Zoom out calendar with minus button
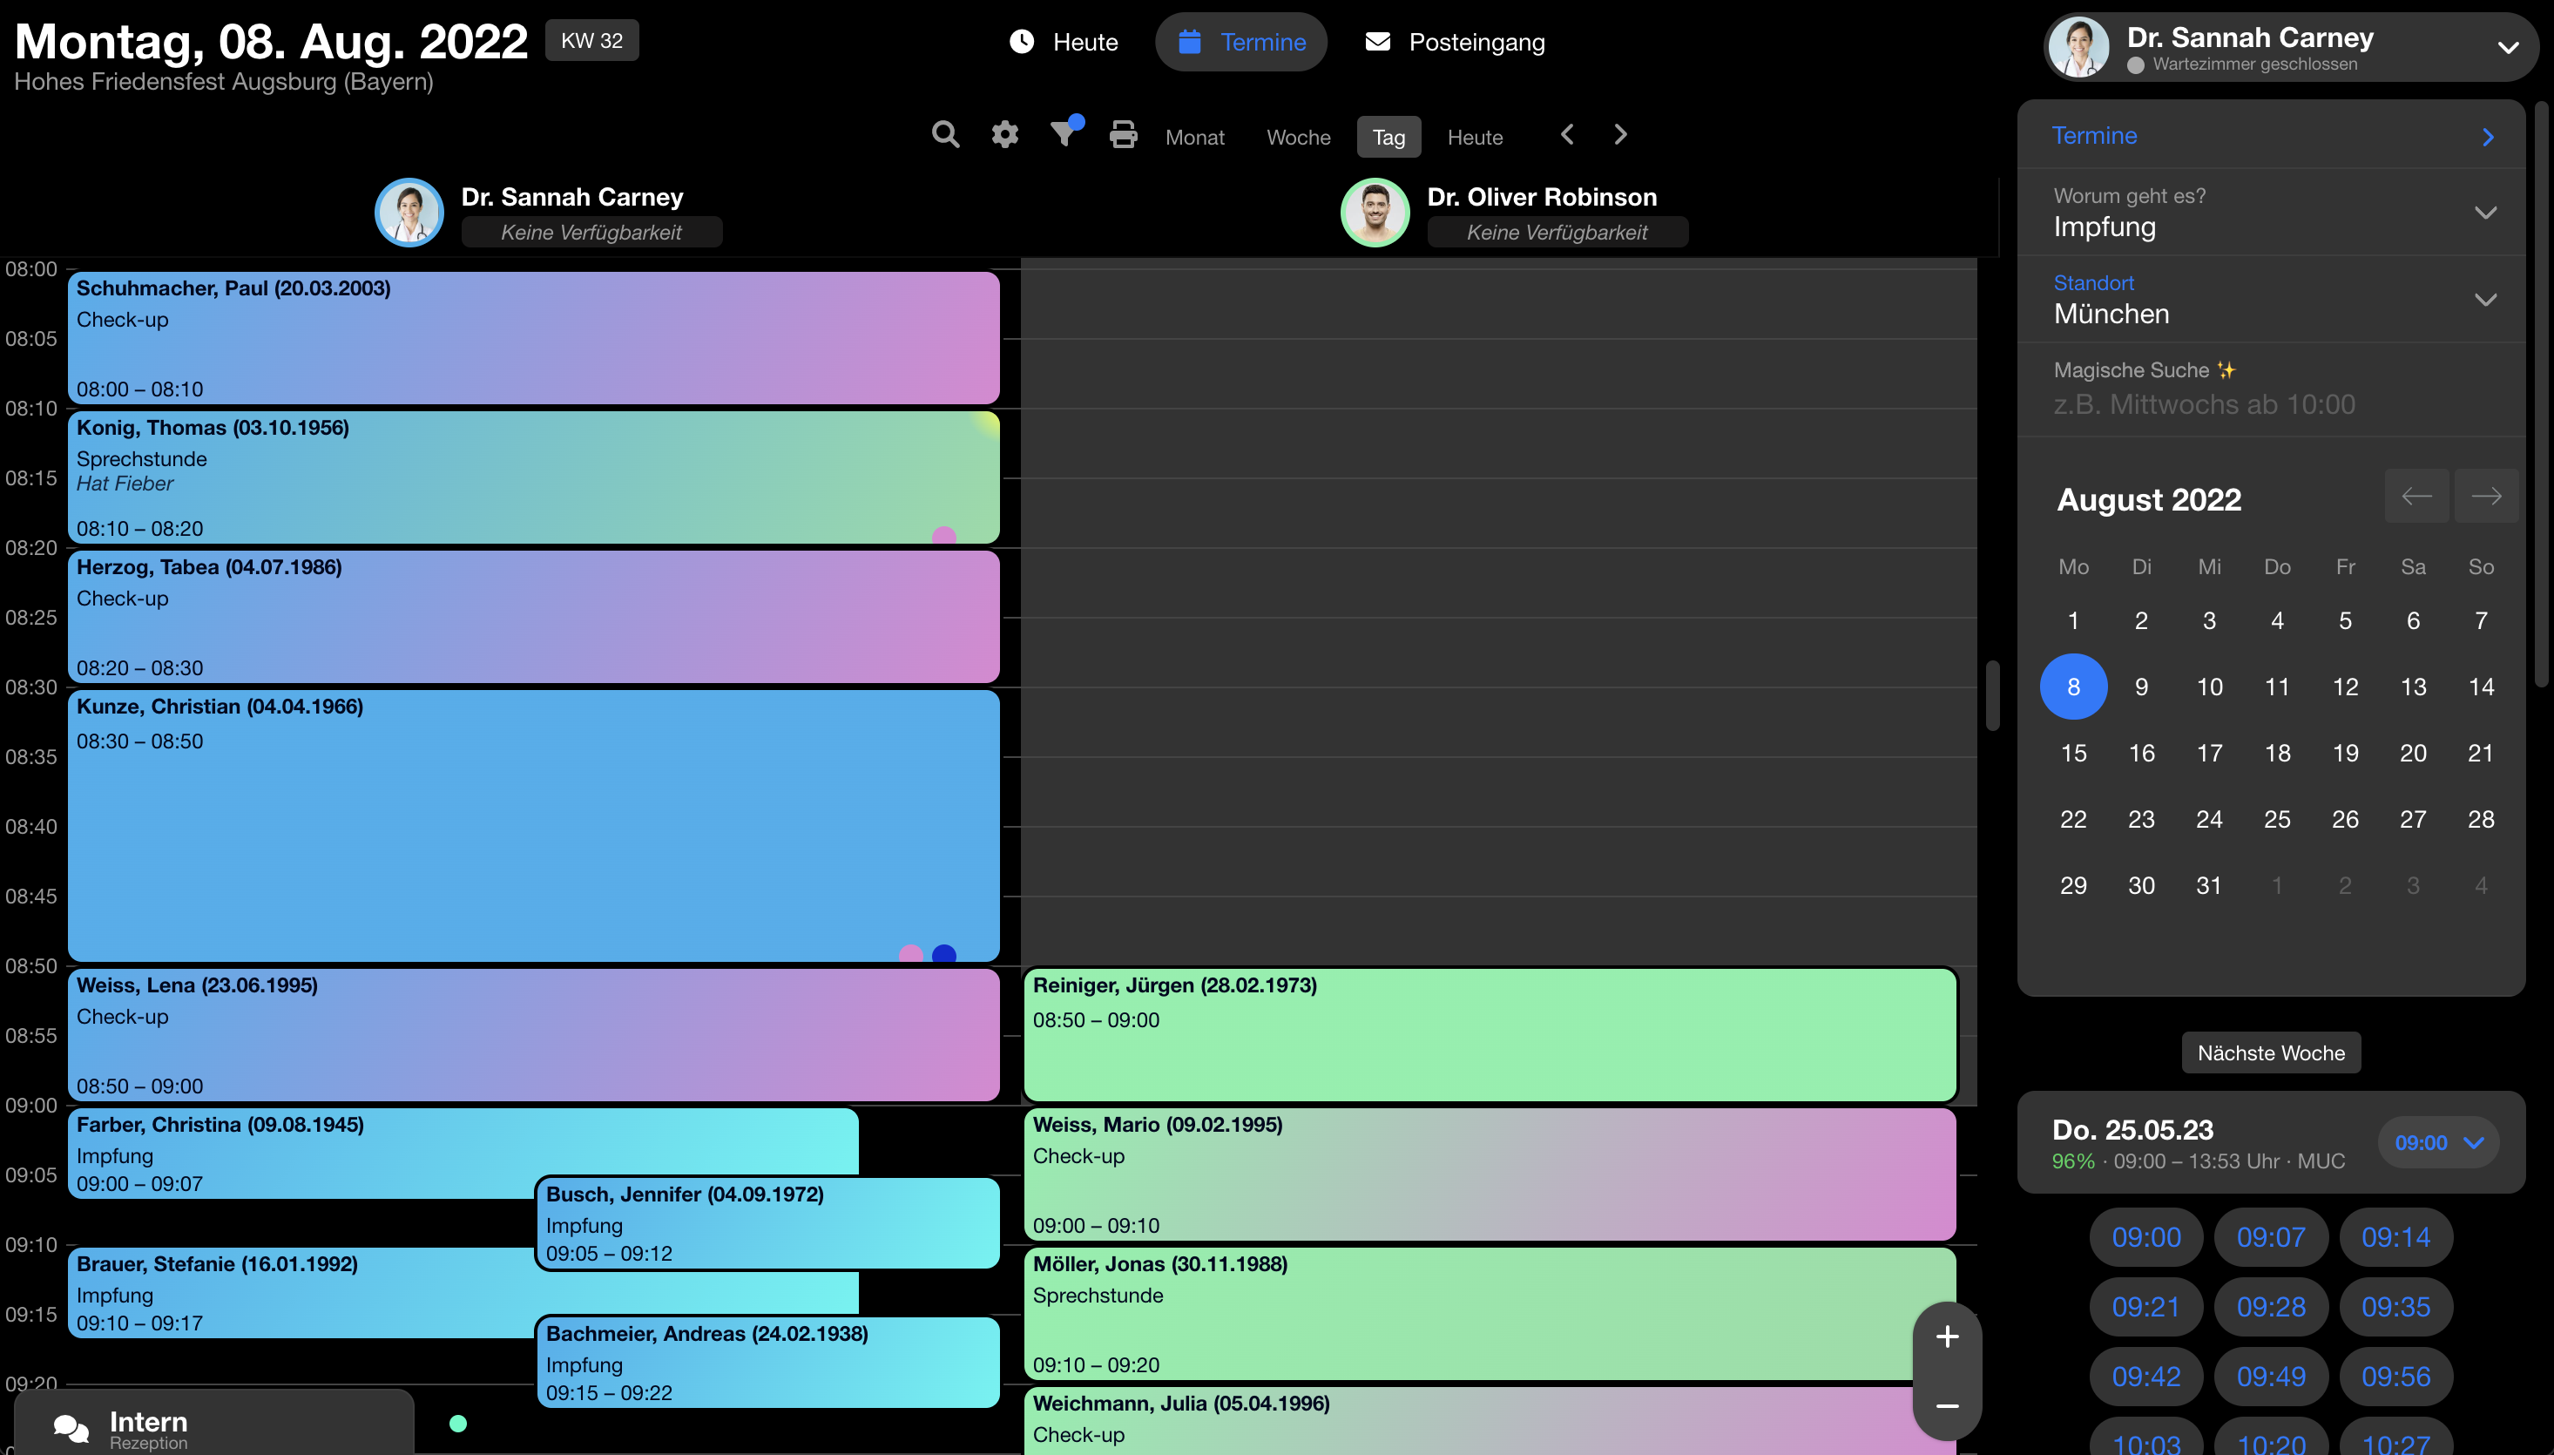This screenshot has width=2554, height=1455. [1947, 1406]
